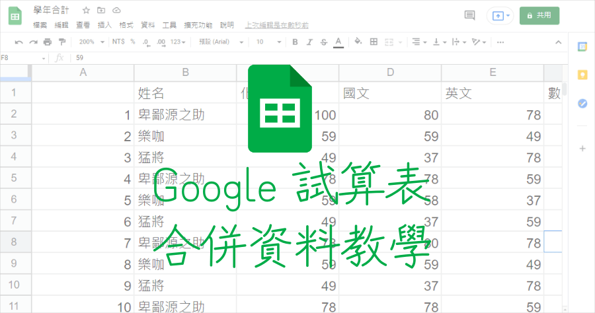Viewport: 595px width, 313px height.
Task: Open vertical align dropdown
Action: click(x=440, y=42)
